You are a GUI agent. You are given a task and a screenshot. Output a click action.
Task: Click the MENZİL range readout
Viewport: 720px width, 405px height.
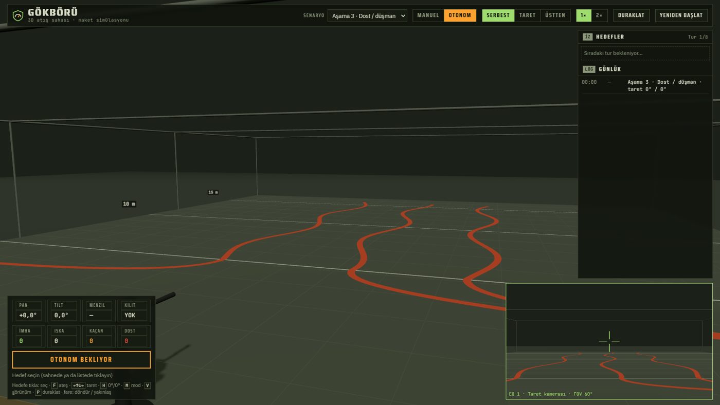99,311
